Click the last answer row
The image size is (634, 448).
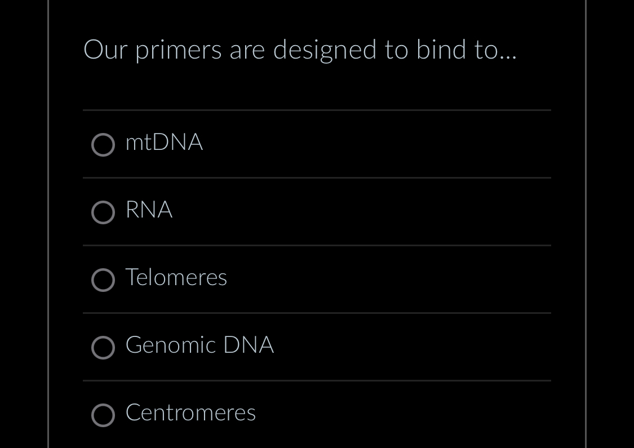coord(317,415)
